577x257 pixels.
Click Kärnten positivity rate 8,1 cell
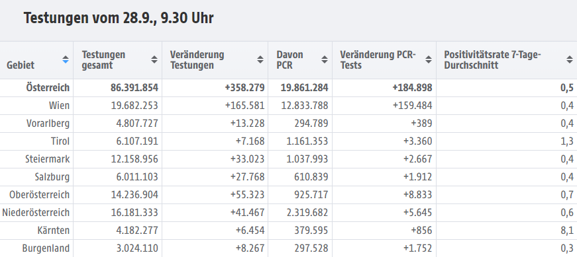click(505, 231)
